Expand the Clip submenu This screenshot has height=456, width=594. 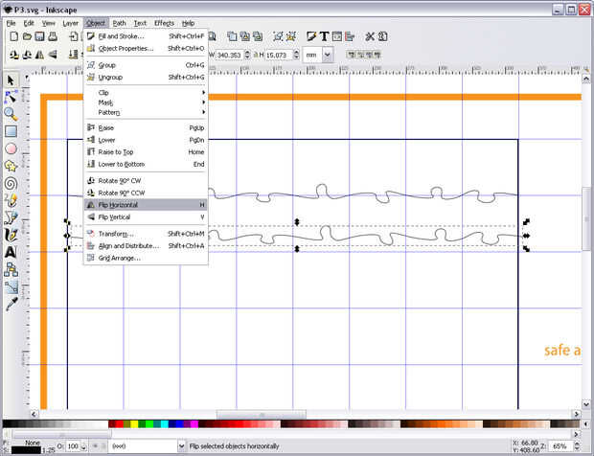point(146,92)
